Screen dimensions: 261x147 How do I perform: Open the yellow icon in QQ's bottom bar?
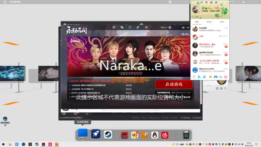click(210, 77)
